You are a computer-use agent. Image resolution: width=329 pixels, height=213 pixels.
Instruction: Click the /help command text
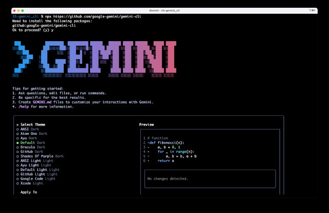(24, 106)
